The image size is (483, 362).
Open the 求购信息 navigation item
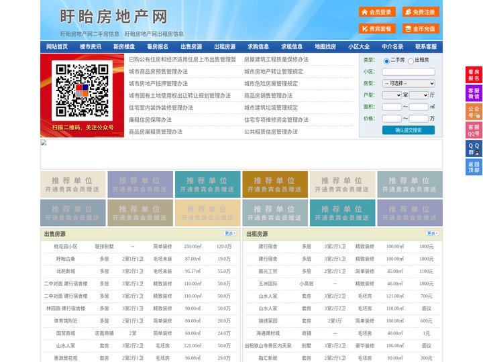click(x=258, y=47)
